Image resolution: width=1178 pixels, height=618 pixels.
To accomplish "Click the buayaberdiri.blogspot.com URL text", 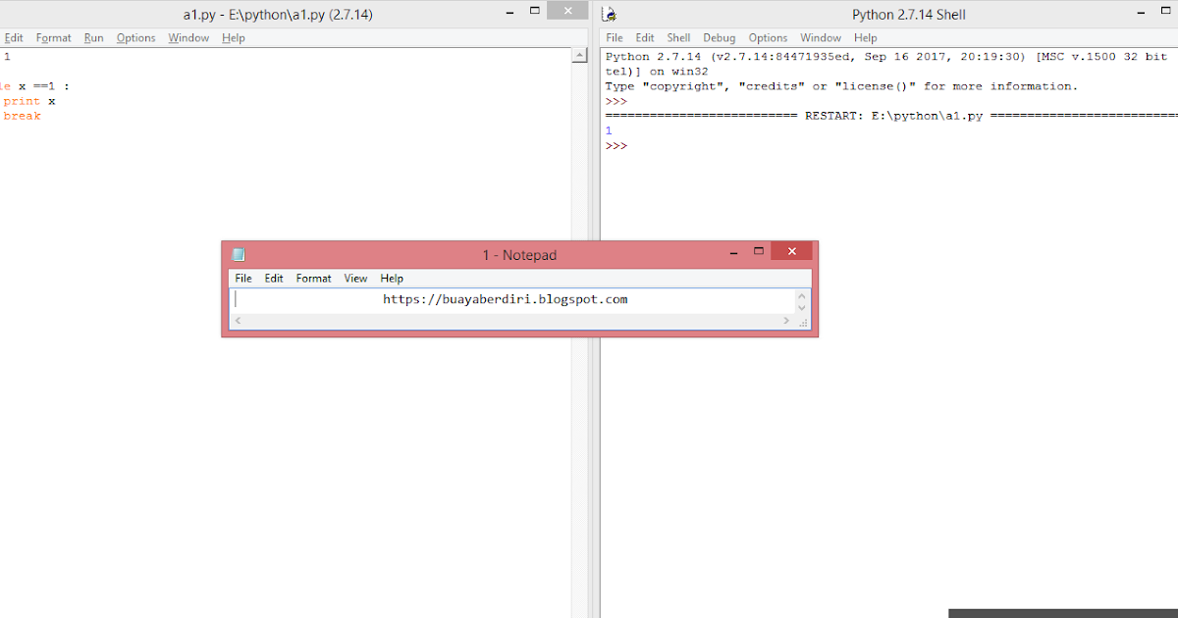I will click(506, 299).
